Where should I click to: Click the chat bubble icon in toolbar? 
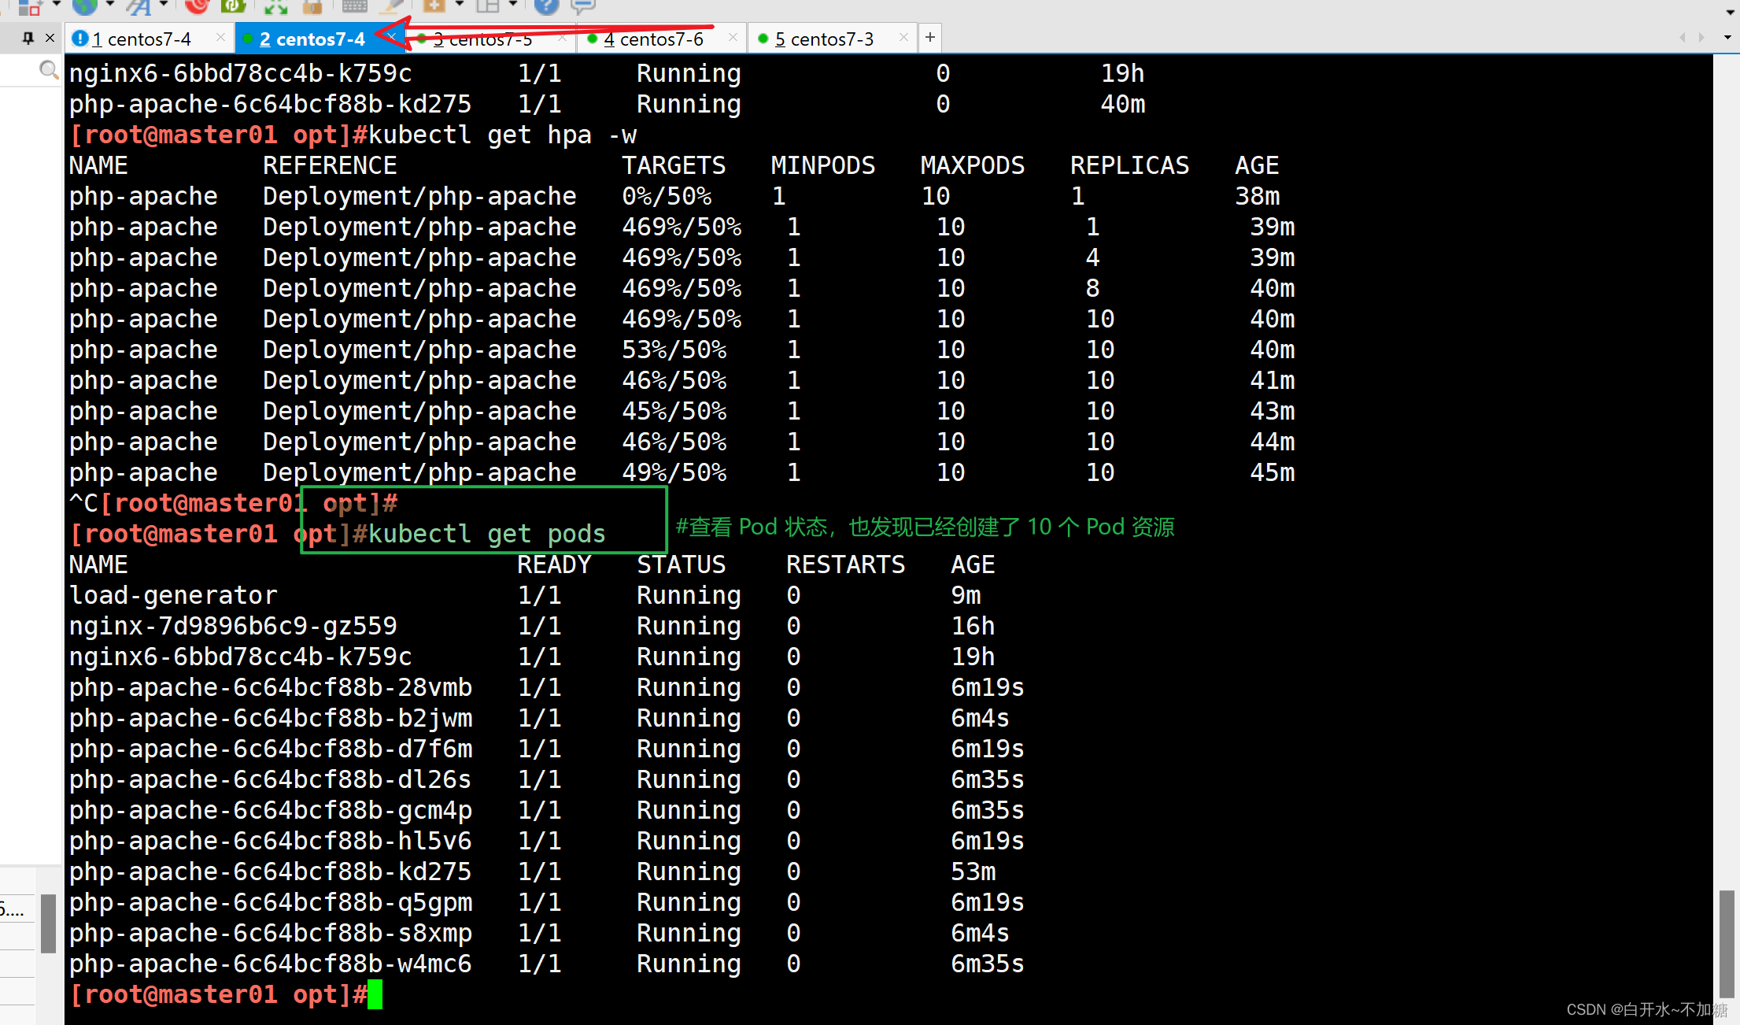click(582, 6)
